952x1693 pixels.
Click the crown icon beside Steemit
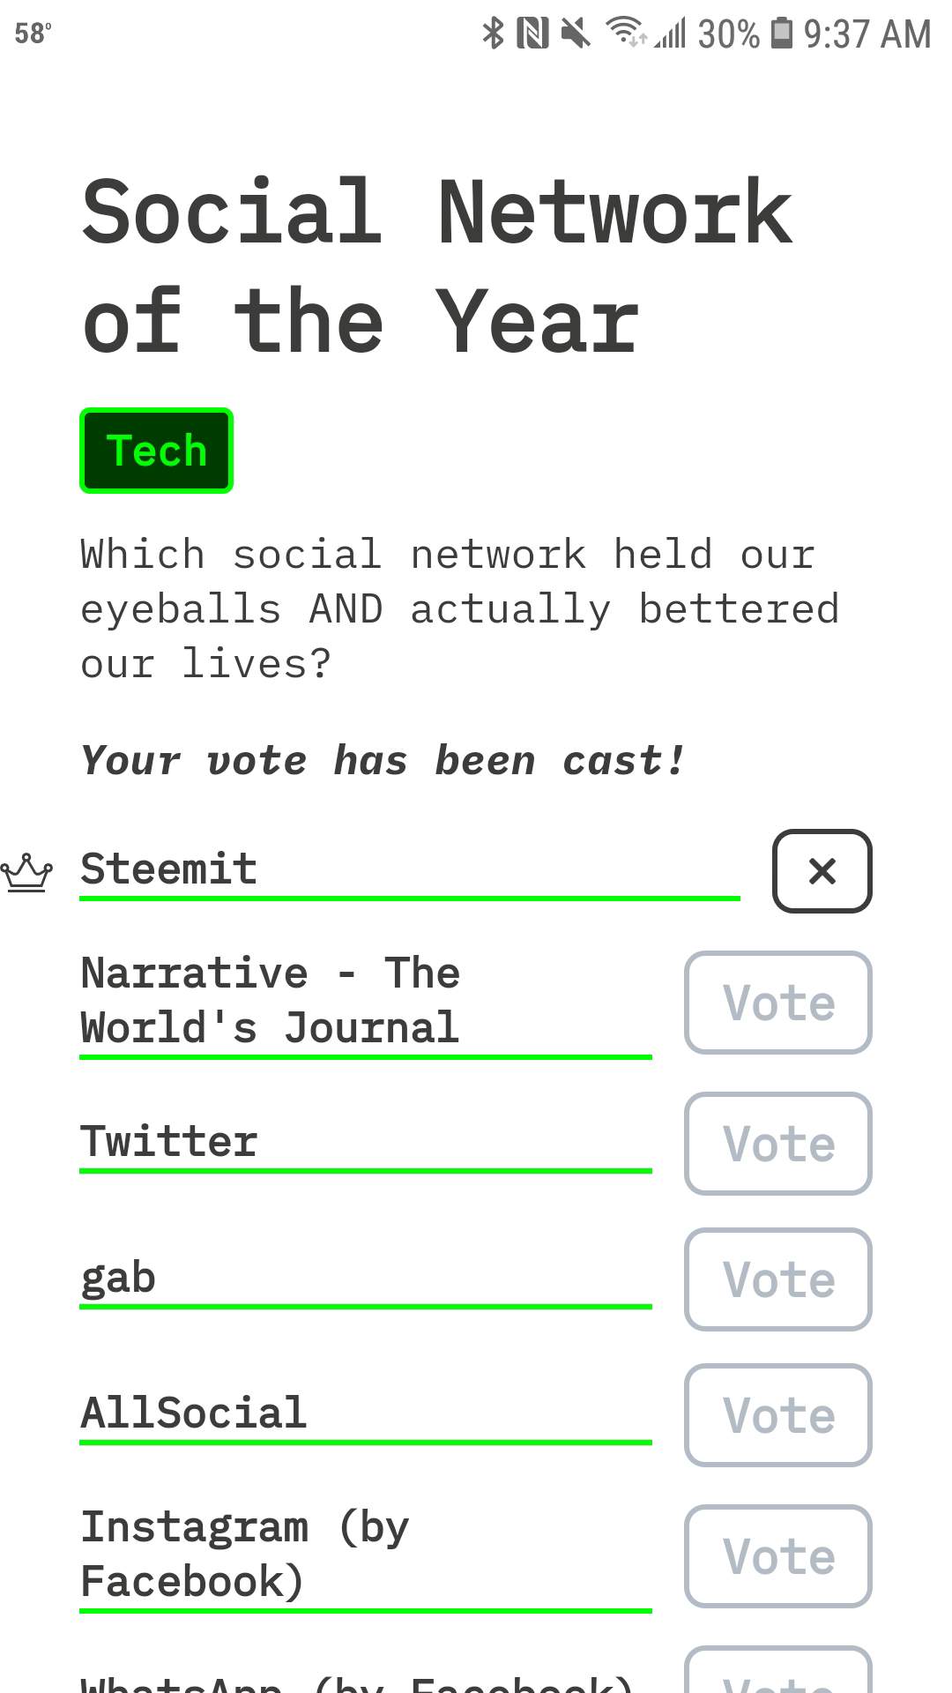(x=26, y=872)
